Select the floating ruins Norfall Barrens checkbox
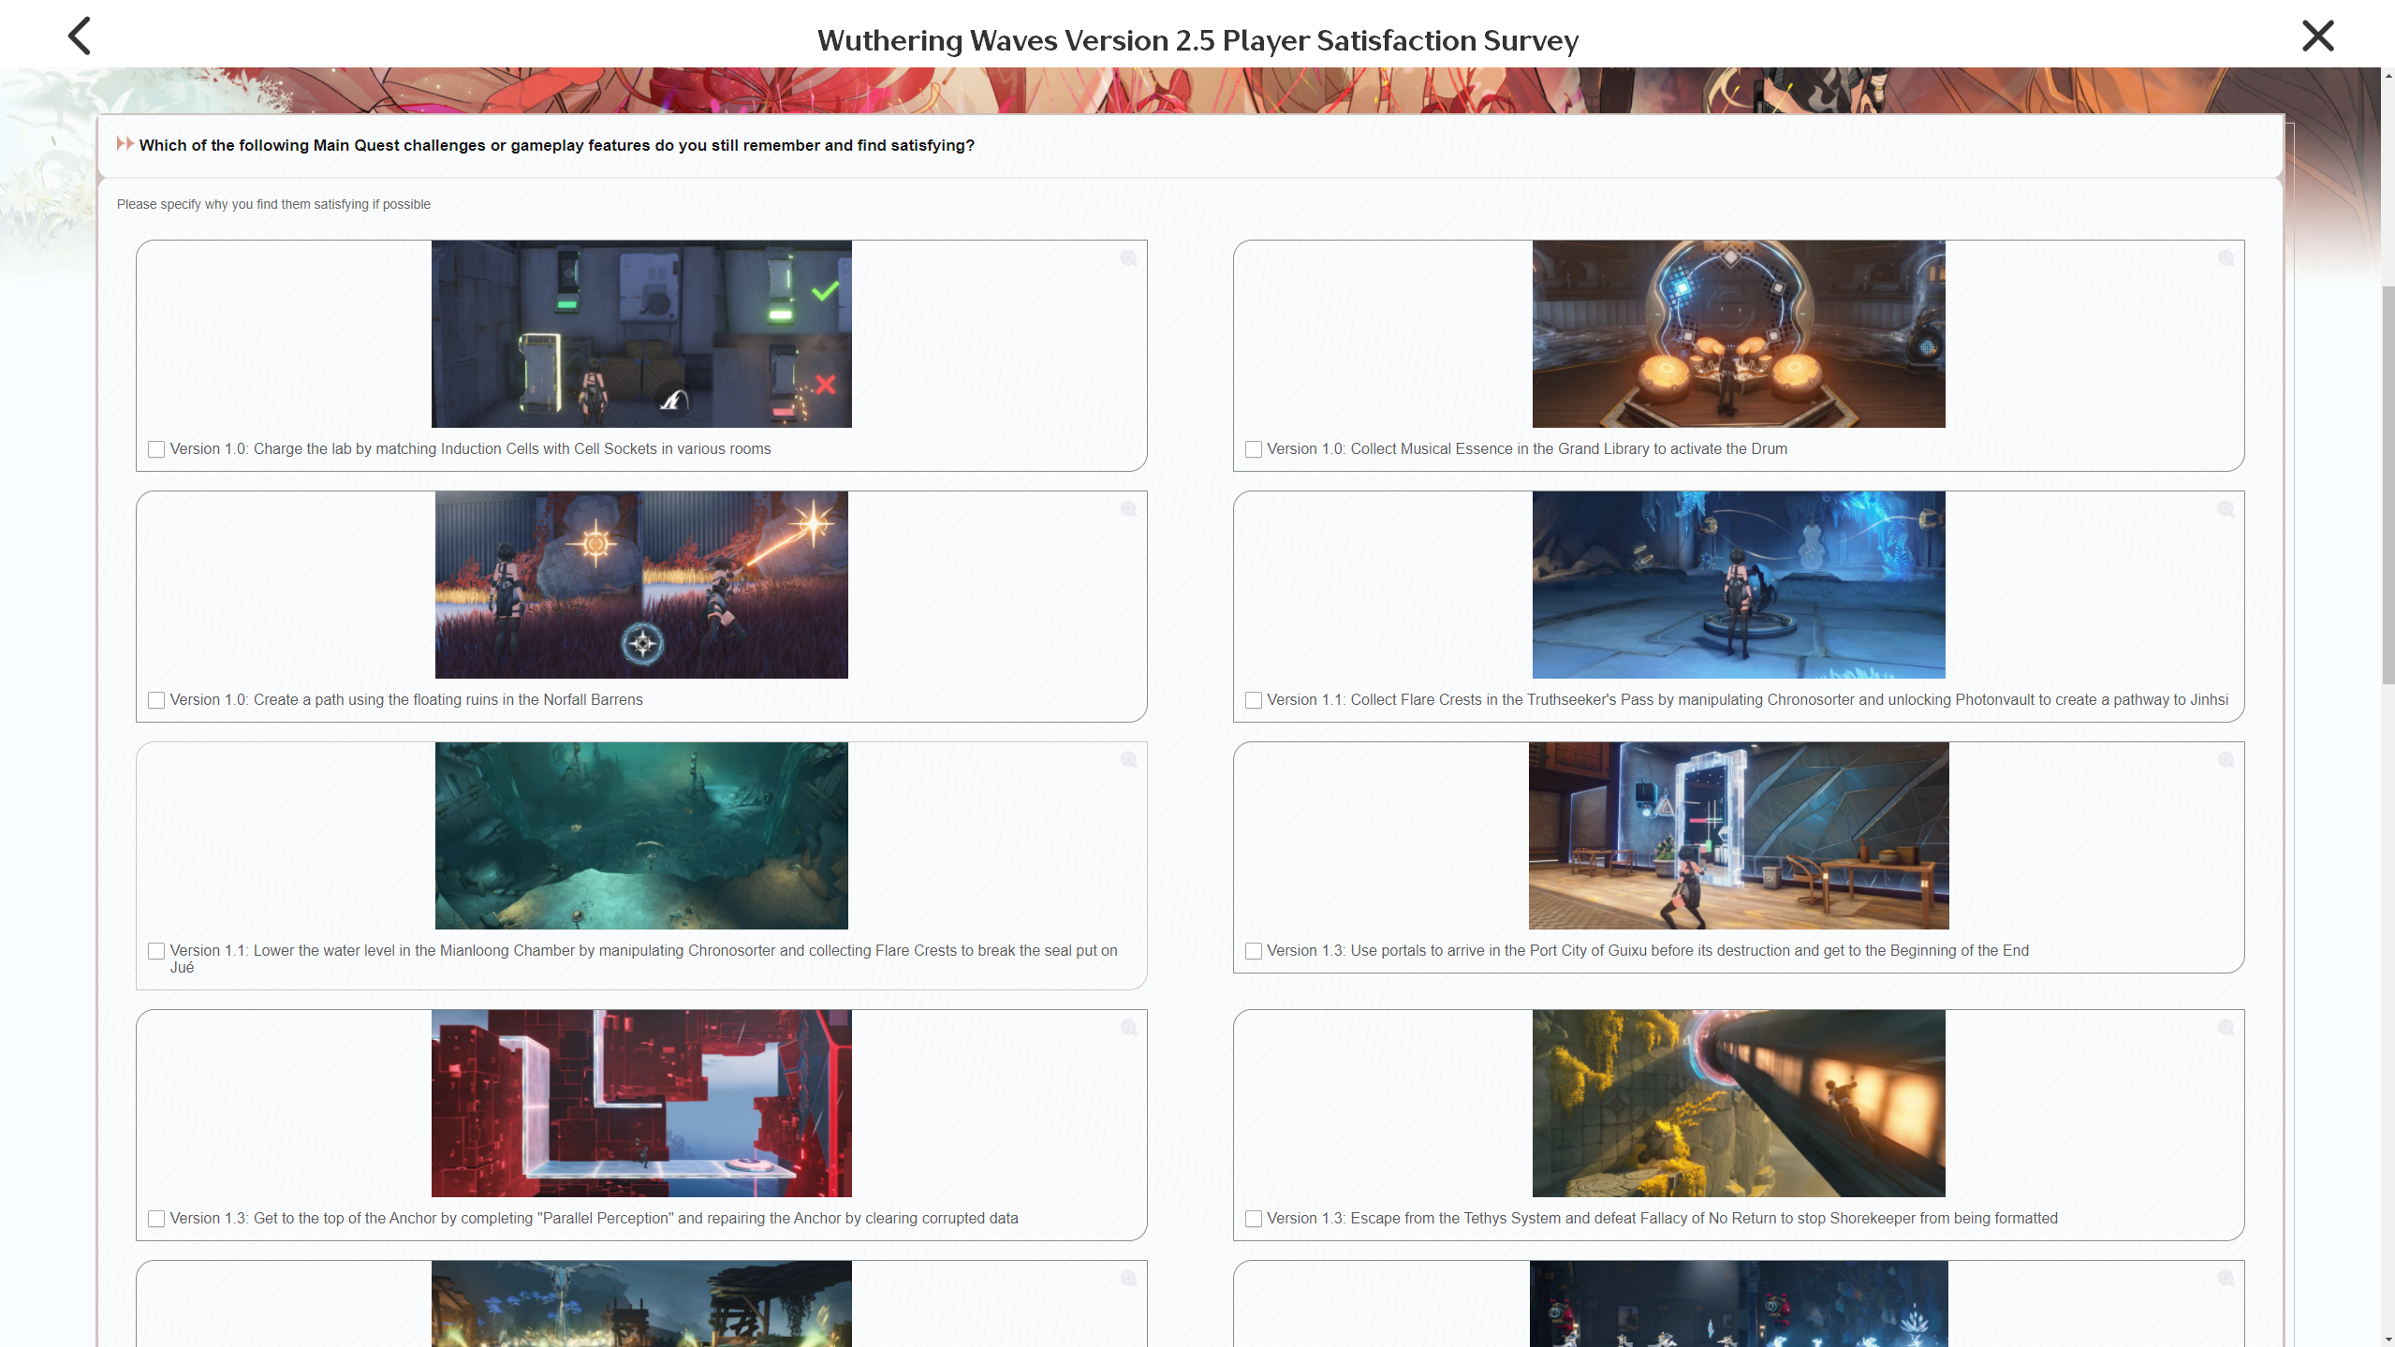This screenshot has width=2395, height=1347. [x=156, y=700]
